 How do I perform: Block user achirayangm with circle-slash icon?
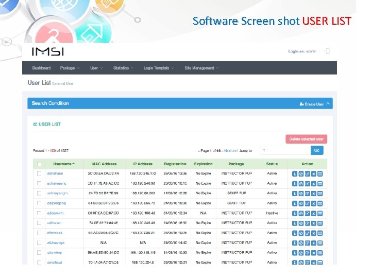pyautogui.click(x=301, y=194)
